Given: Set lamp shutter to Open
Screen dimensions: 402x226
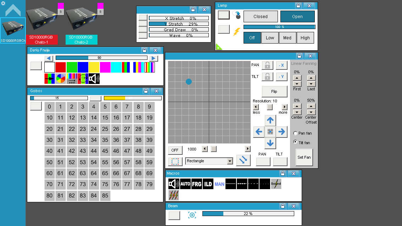Looking at the screenshot, I should (297, 16).
